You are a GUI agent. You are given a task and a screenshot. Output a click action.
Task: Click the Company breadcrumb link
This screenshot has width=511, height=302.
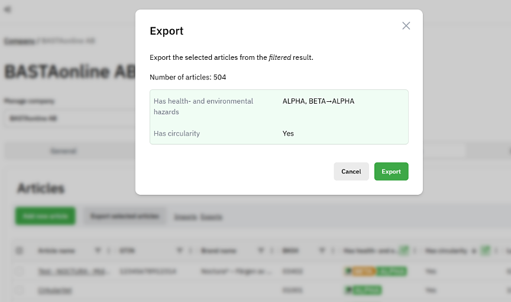(19, 41)
